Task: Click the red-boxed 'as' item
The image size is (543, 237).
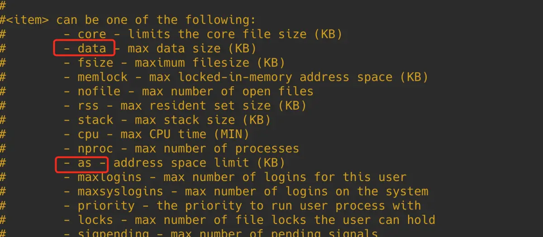Action: pos(85,163)
